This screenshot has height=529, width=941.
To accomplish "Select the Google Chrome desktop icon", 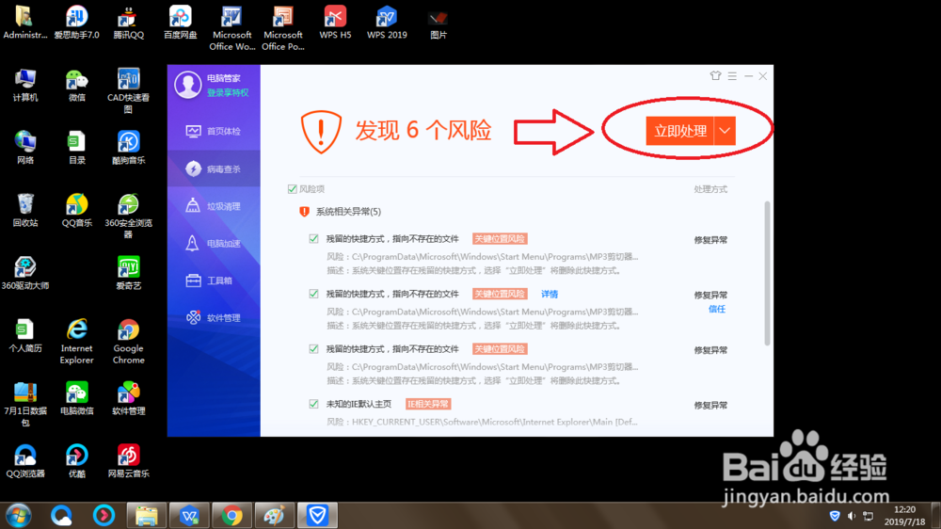I will click(128, 341).
